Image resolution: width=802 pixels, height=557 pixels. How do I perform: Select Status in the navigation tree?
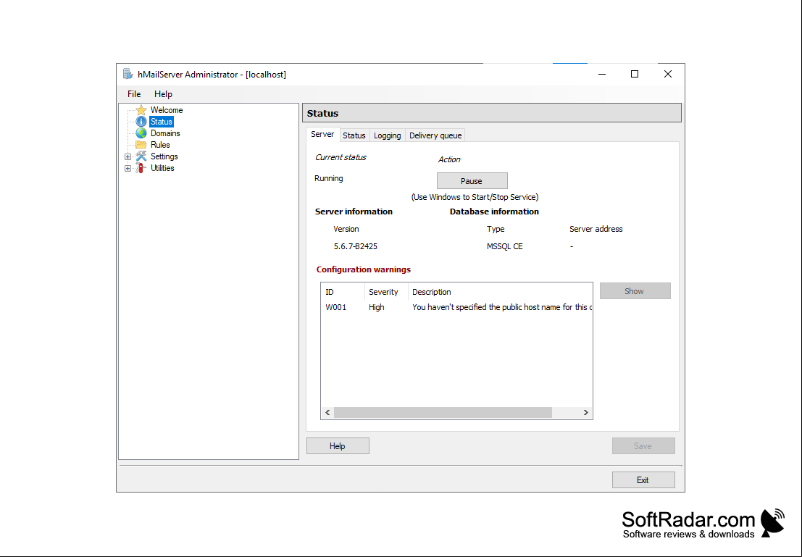point(161,122)
